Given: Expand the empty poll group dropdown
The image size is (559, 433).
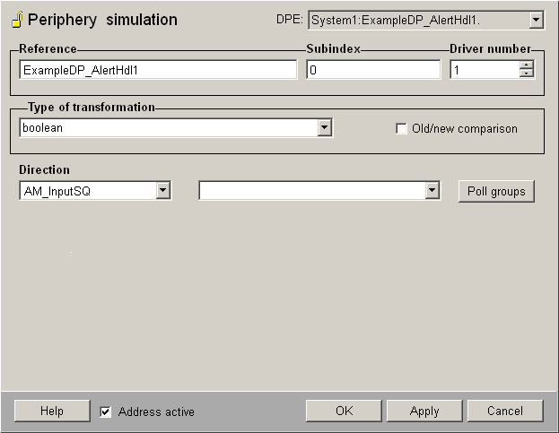Looking at the screenshot, I should coord(432,190).
